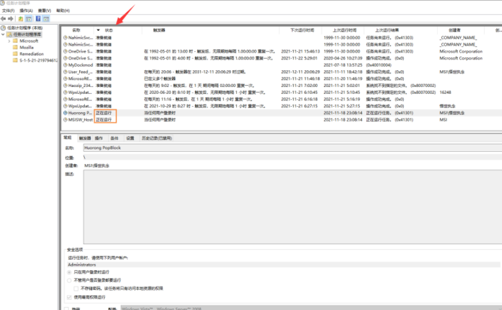Open the 查看(V) menu
The width and height of the screenshot is (502, 310).
(x=44, y=11)
